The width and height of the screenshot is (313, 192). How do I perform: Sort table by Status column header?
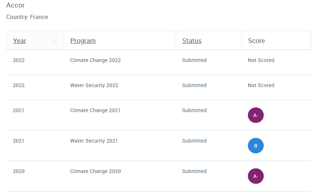[x=192, y=41]
